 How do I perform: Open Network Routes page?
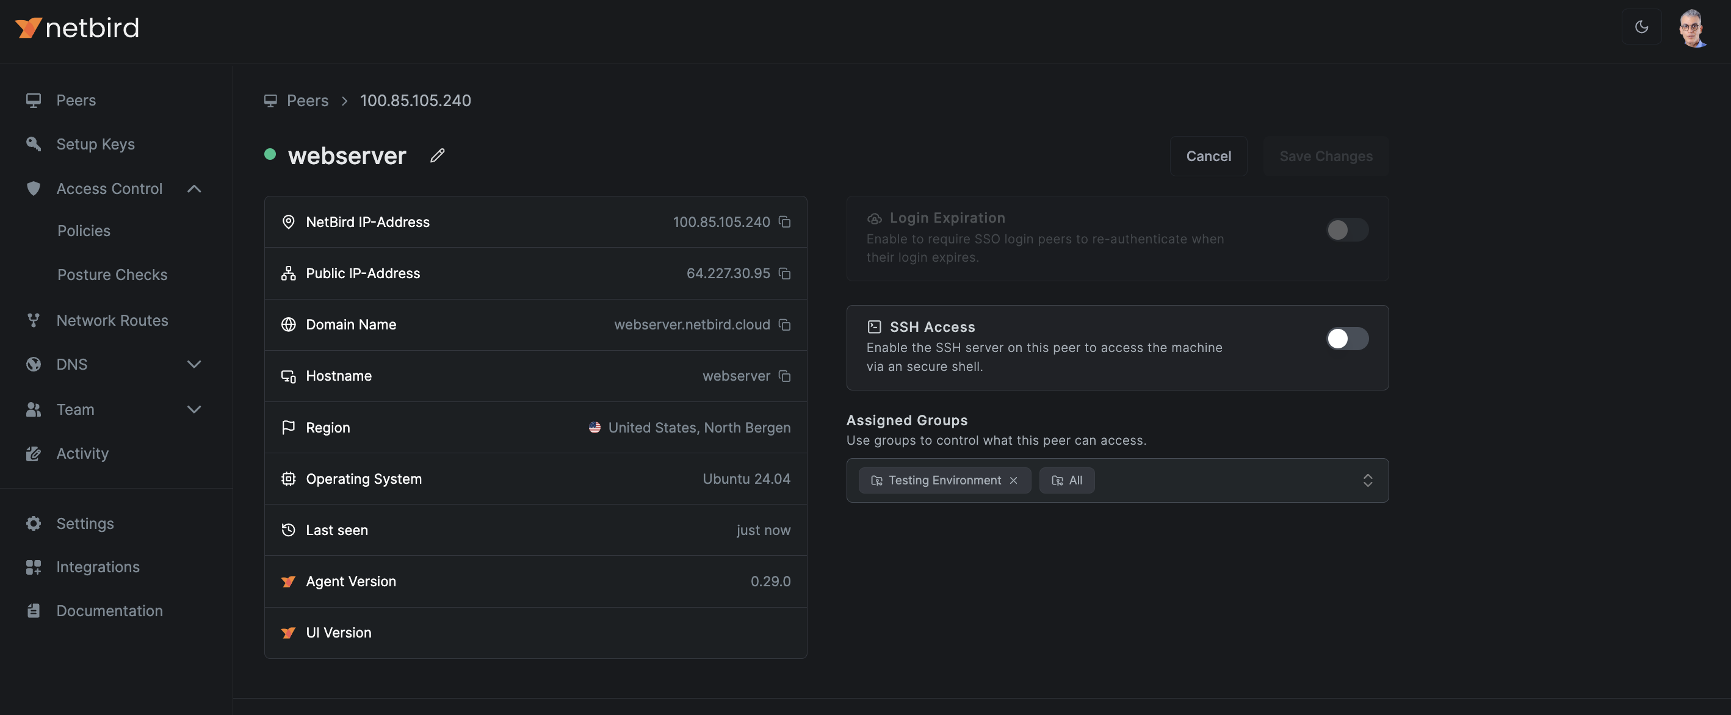click(112, 320)
